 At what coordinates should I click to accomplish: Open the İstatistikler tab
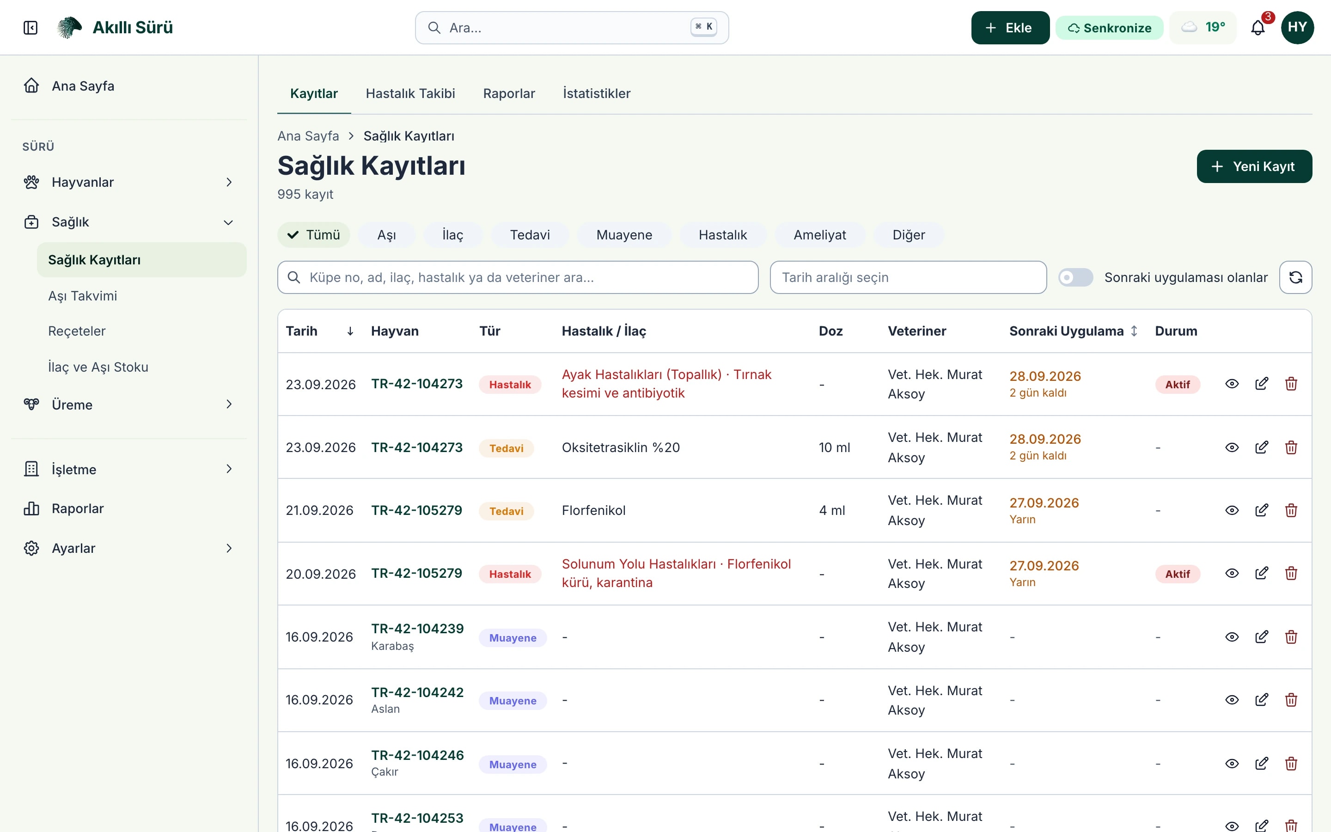tap(596, 93)
